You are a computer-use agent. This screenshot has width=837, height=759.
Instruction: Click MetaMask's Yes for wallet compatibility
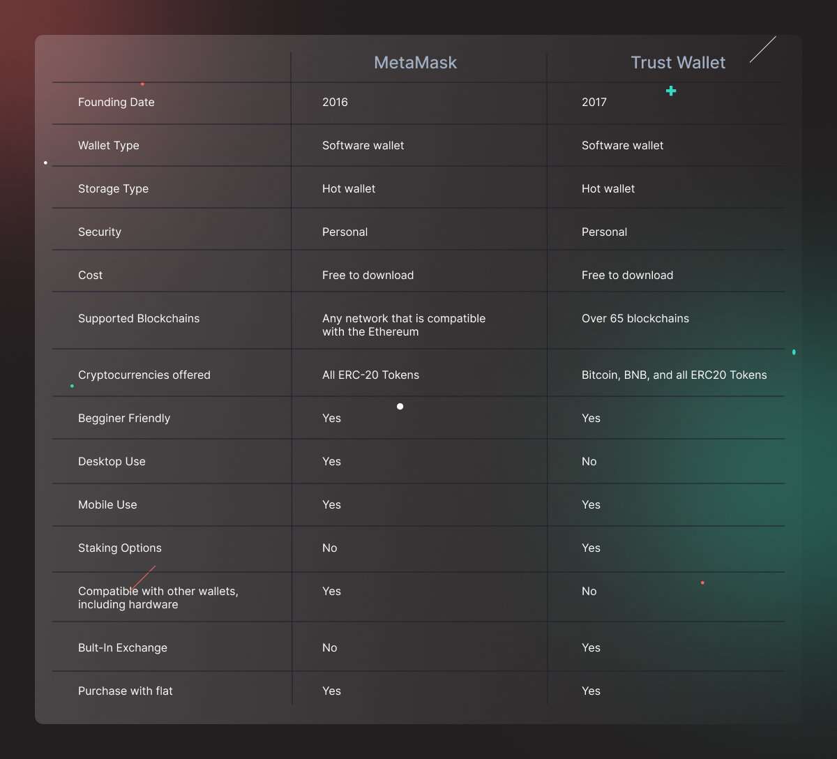pos(332,591)
